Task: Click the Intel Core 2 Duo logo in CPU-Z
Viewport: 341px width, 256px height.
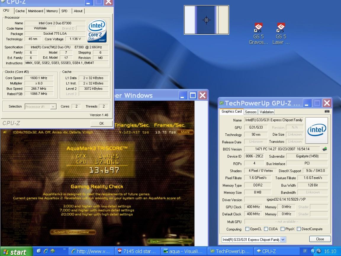Action: [97, 31]
